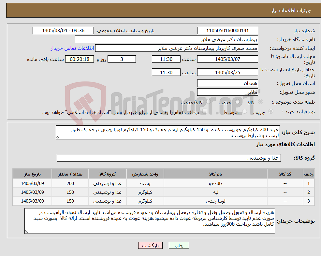
Task: Click unit cell بسته in row 1
Action: [145, 183]
